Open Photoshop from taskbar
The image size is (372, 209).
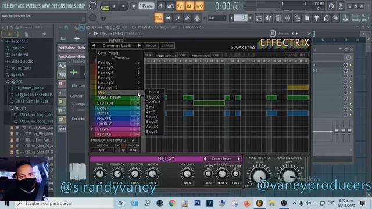coord(197,203)
